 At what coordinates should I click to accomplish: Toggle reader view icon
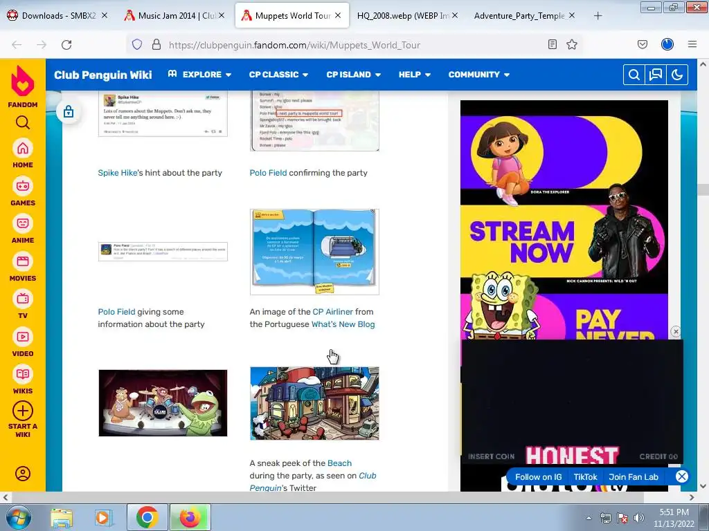click(x=552, y=44)
